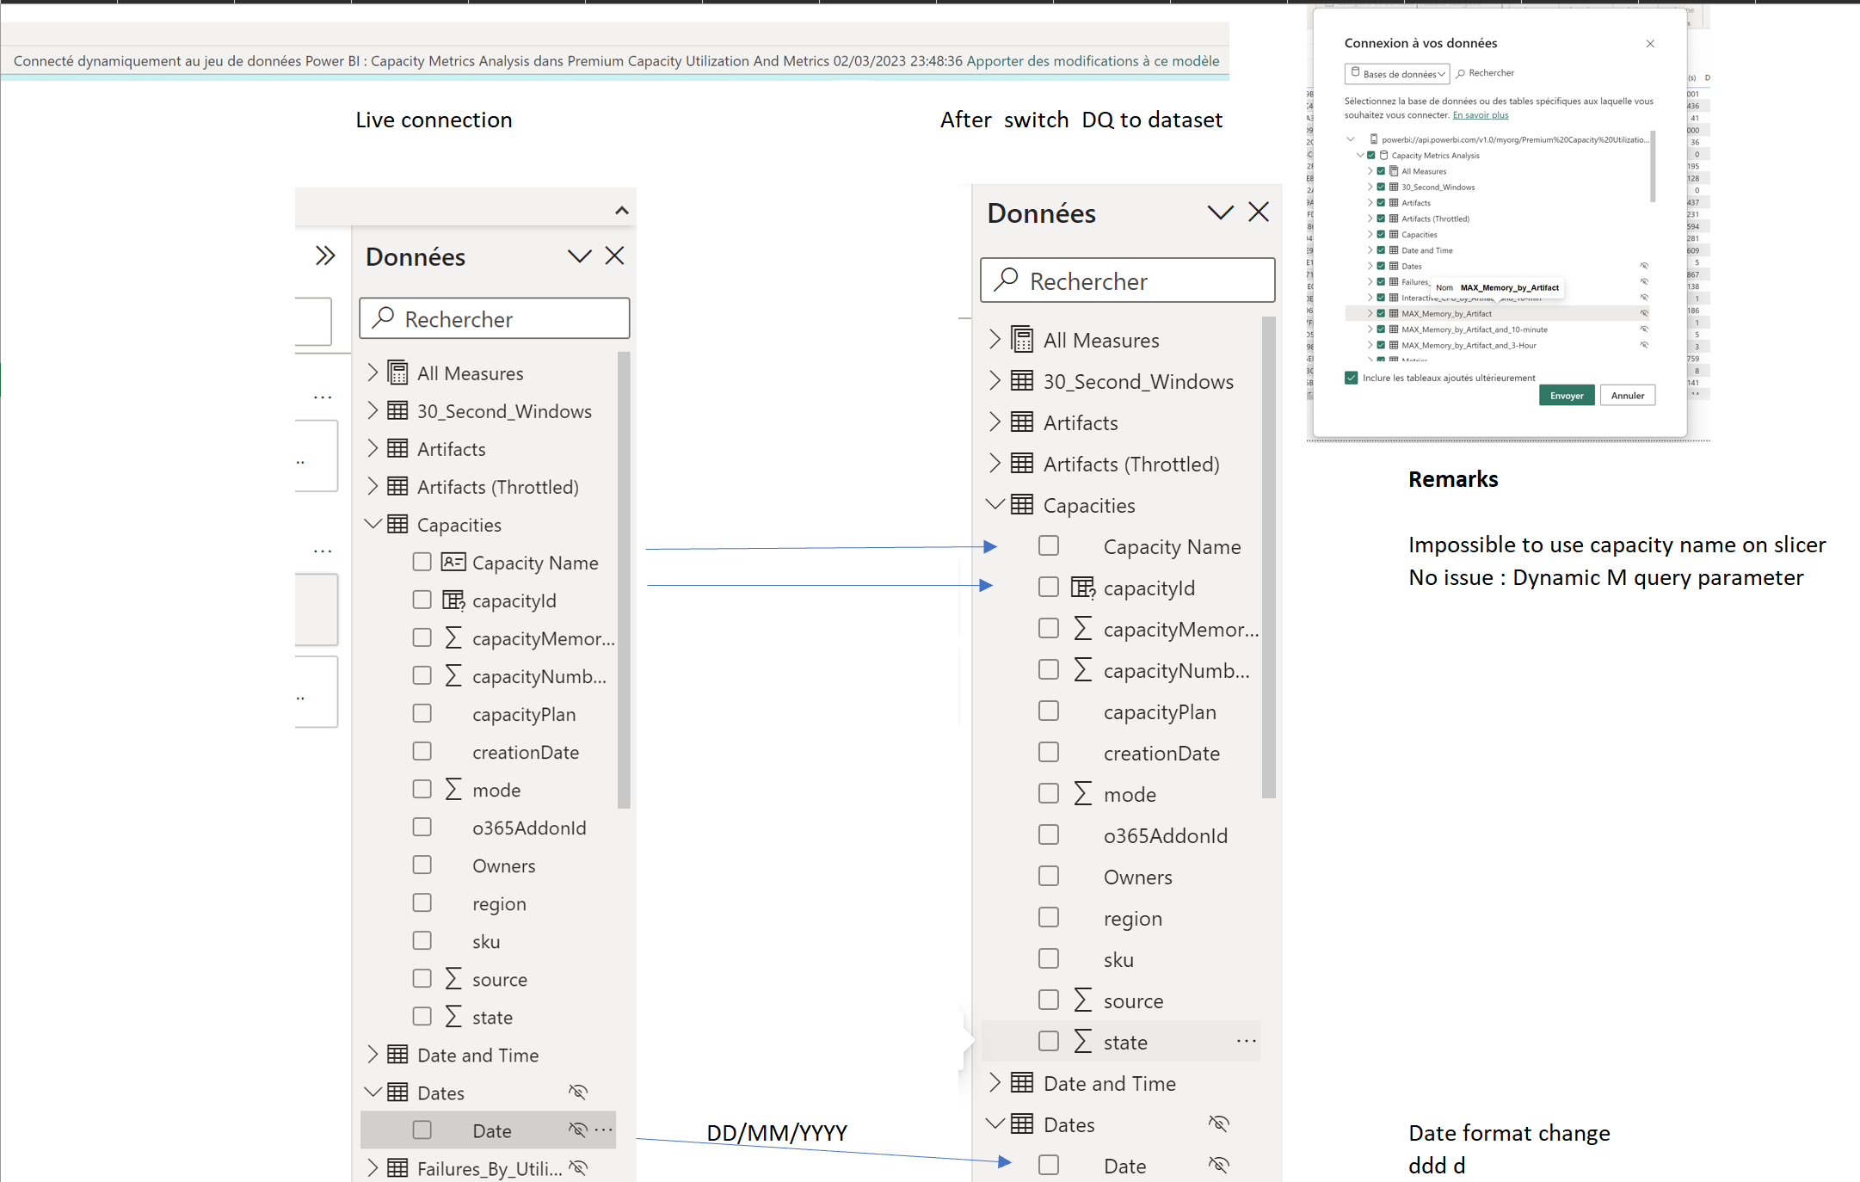This screenshot has height=1182, width=1860.
Task: Check the Owners checkbox in right panel
Action: (1049, 876)
